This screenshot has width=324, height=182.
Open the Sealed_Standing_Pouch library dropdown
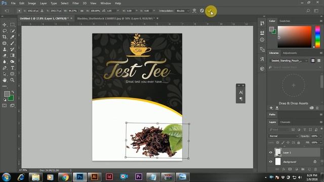point(289,61)
